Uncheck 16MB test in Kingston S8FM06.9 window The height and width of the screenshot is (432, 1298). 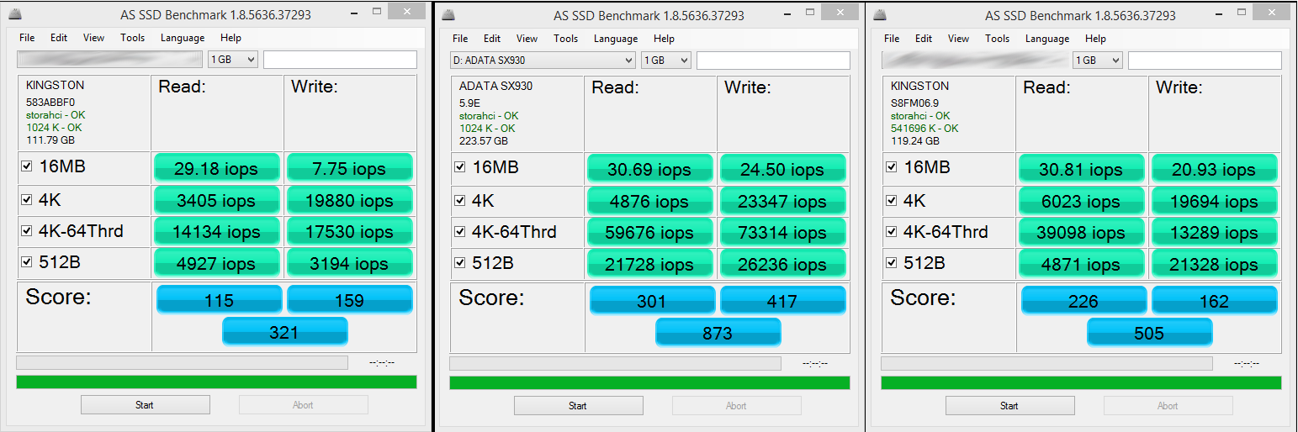point(892,166)
